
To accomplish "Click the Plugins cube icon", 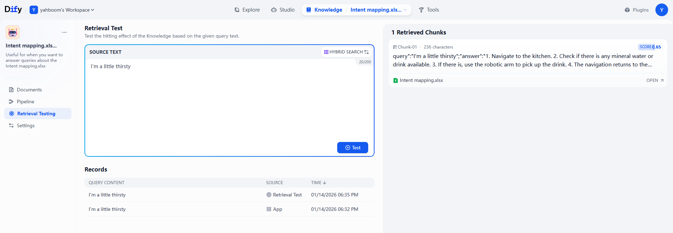I will tap(627, 10).
